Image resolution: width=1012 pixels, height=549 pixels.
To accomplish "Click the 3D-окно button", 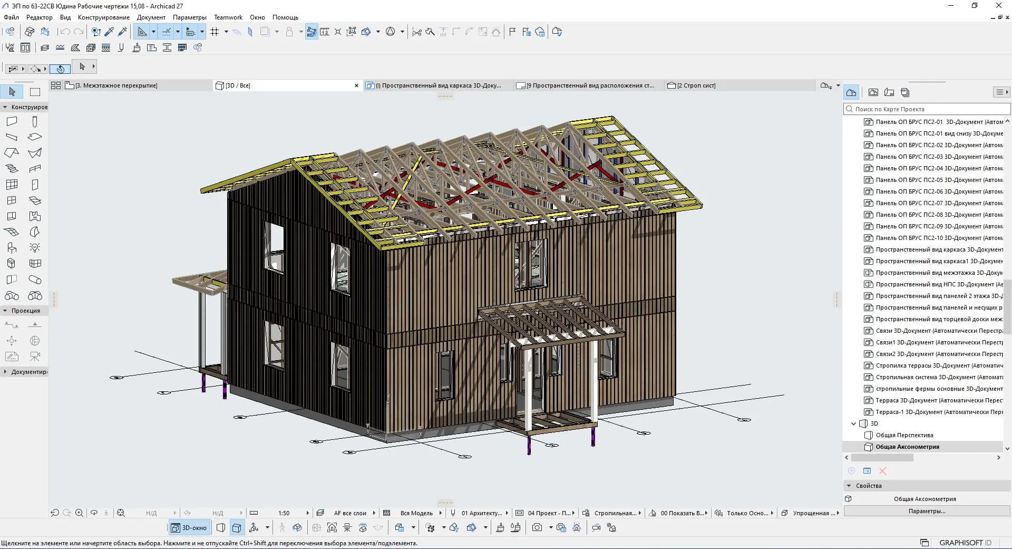I will pos(189,527).
